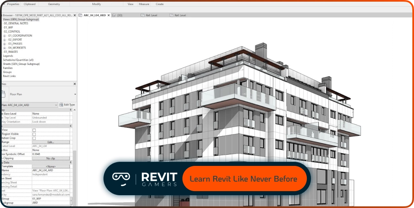Viewport: 414px width, 208px height.
Task: Open the Plan: ARC_04_L04_ARD instance dropdown
Action: (x=56, y=105)
